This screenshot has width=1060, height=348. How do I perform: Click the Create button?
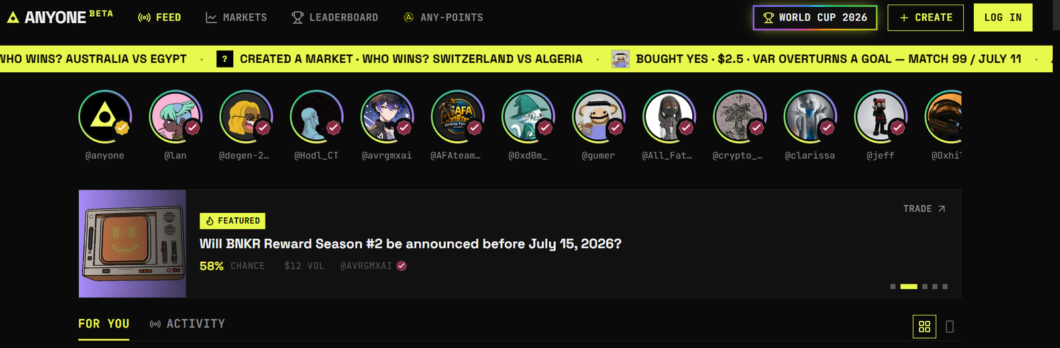[x=926, y=17]
